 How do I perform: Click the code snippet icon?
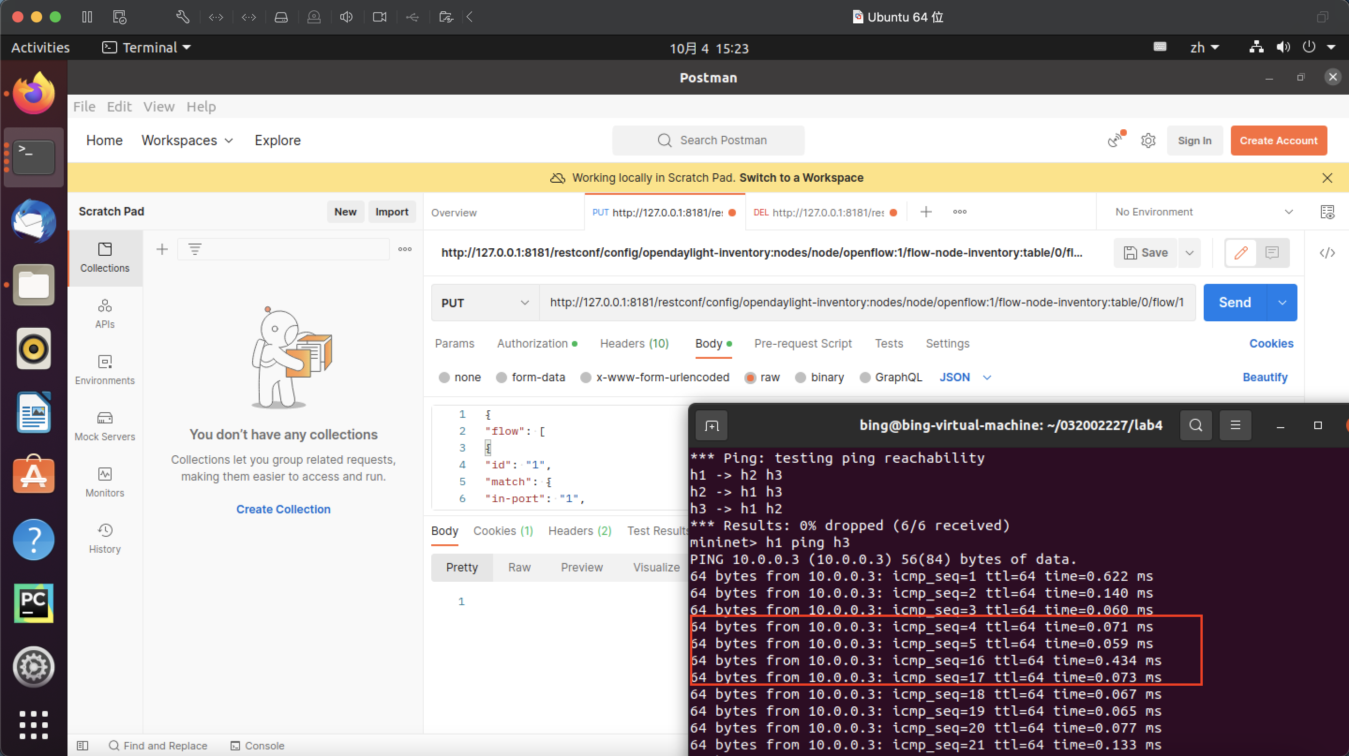1327,253
